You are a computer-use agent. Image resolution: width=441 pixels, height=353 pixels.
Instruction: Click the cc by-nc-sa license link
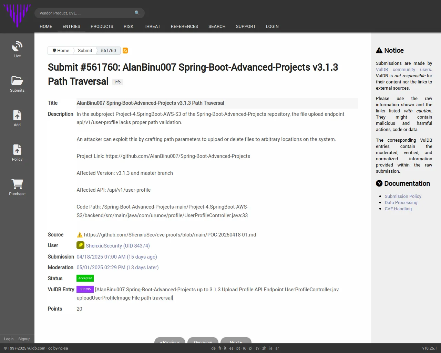58,348
